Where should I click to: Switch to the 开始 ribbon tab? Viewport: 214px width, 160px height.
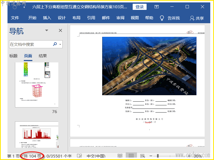[x=32, y=18]
